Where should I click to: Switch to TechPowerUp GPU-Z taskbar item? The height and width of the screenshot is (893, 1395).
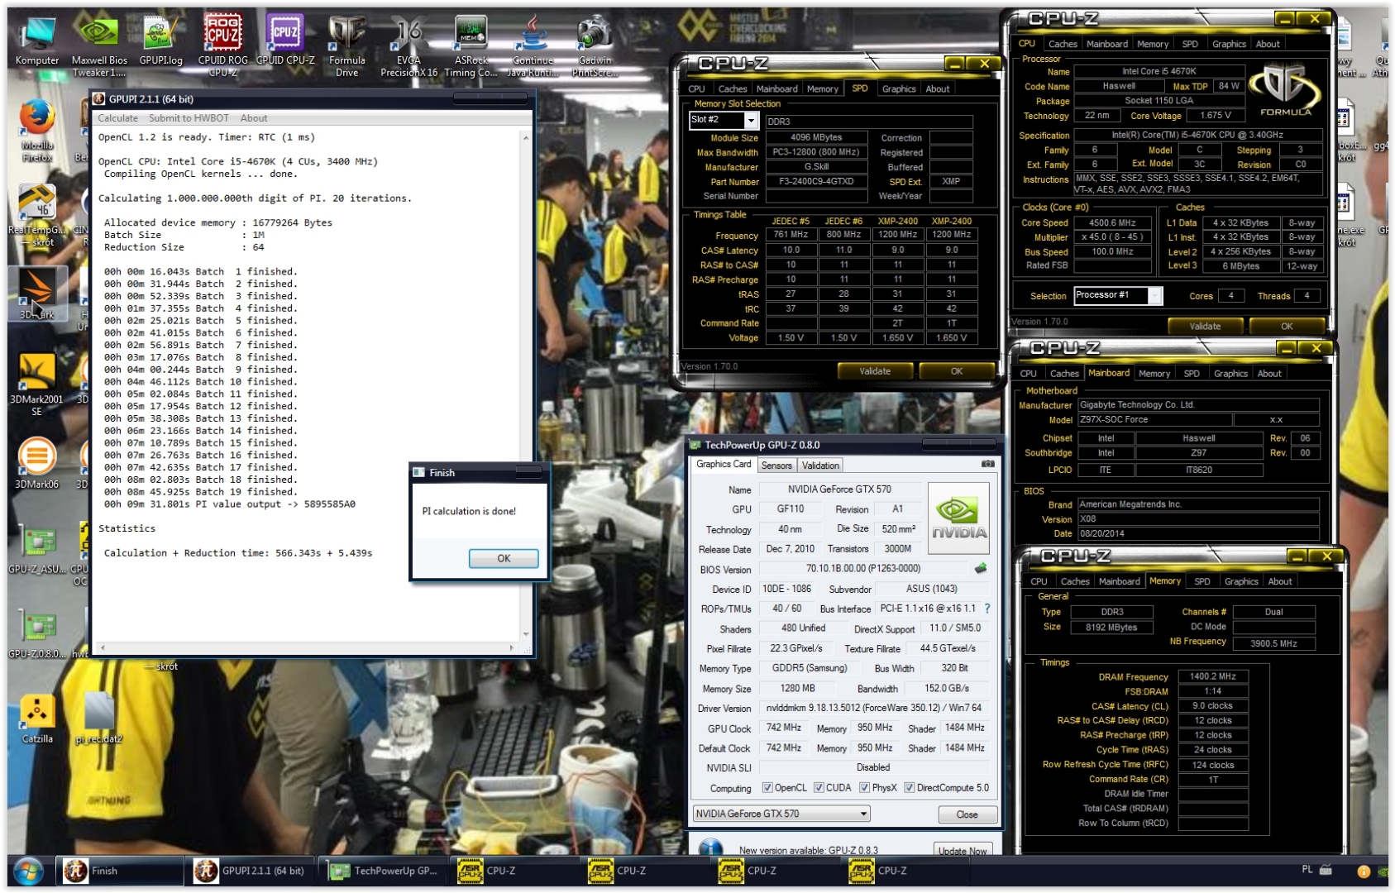click(385, 871)
